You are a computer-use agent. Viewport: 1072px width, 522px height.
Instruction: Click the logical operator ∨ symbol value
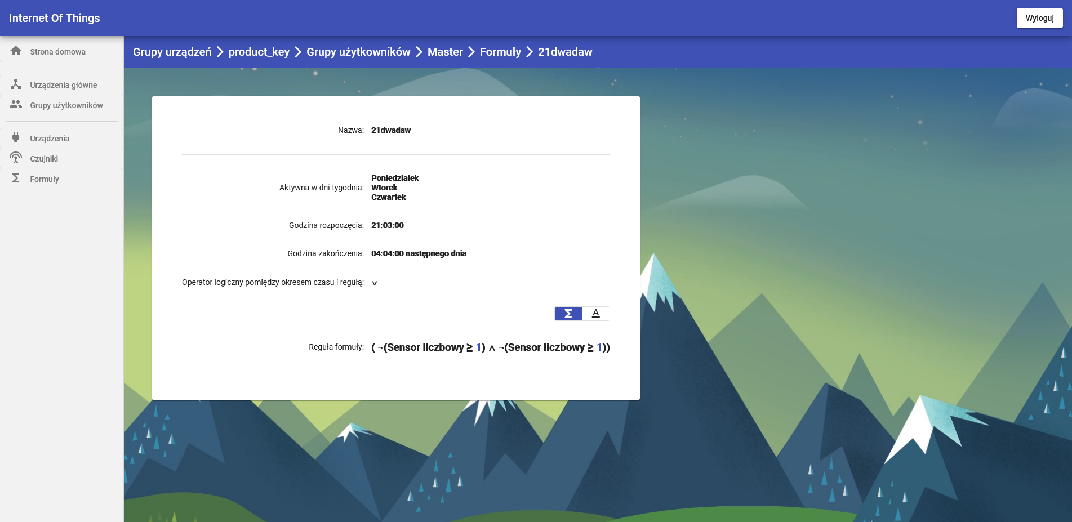(x=375, y=283)
